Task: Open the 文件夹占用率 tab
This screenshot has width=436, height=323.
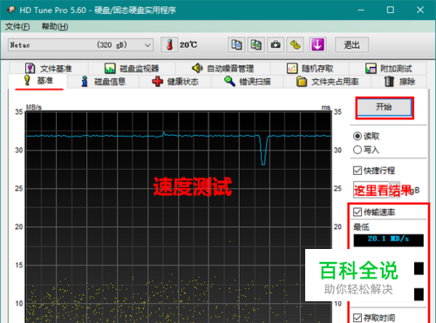Action: (327, 82)
